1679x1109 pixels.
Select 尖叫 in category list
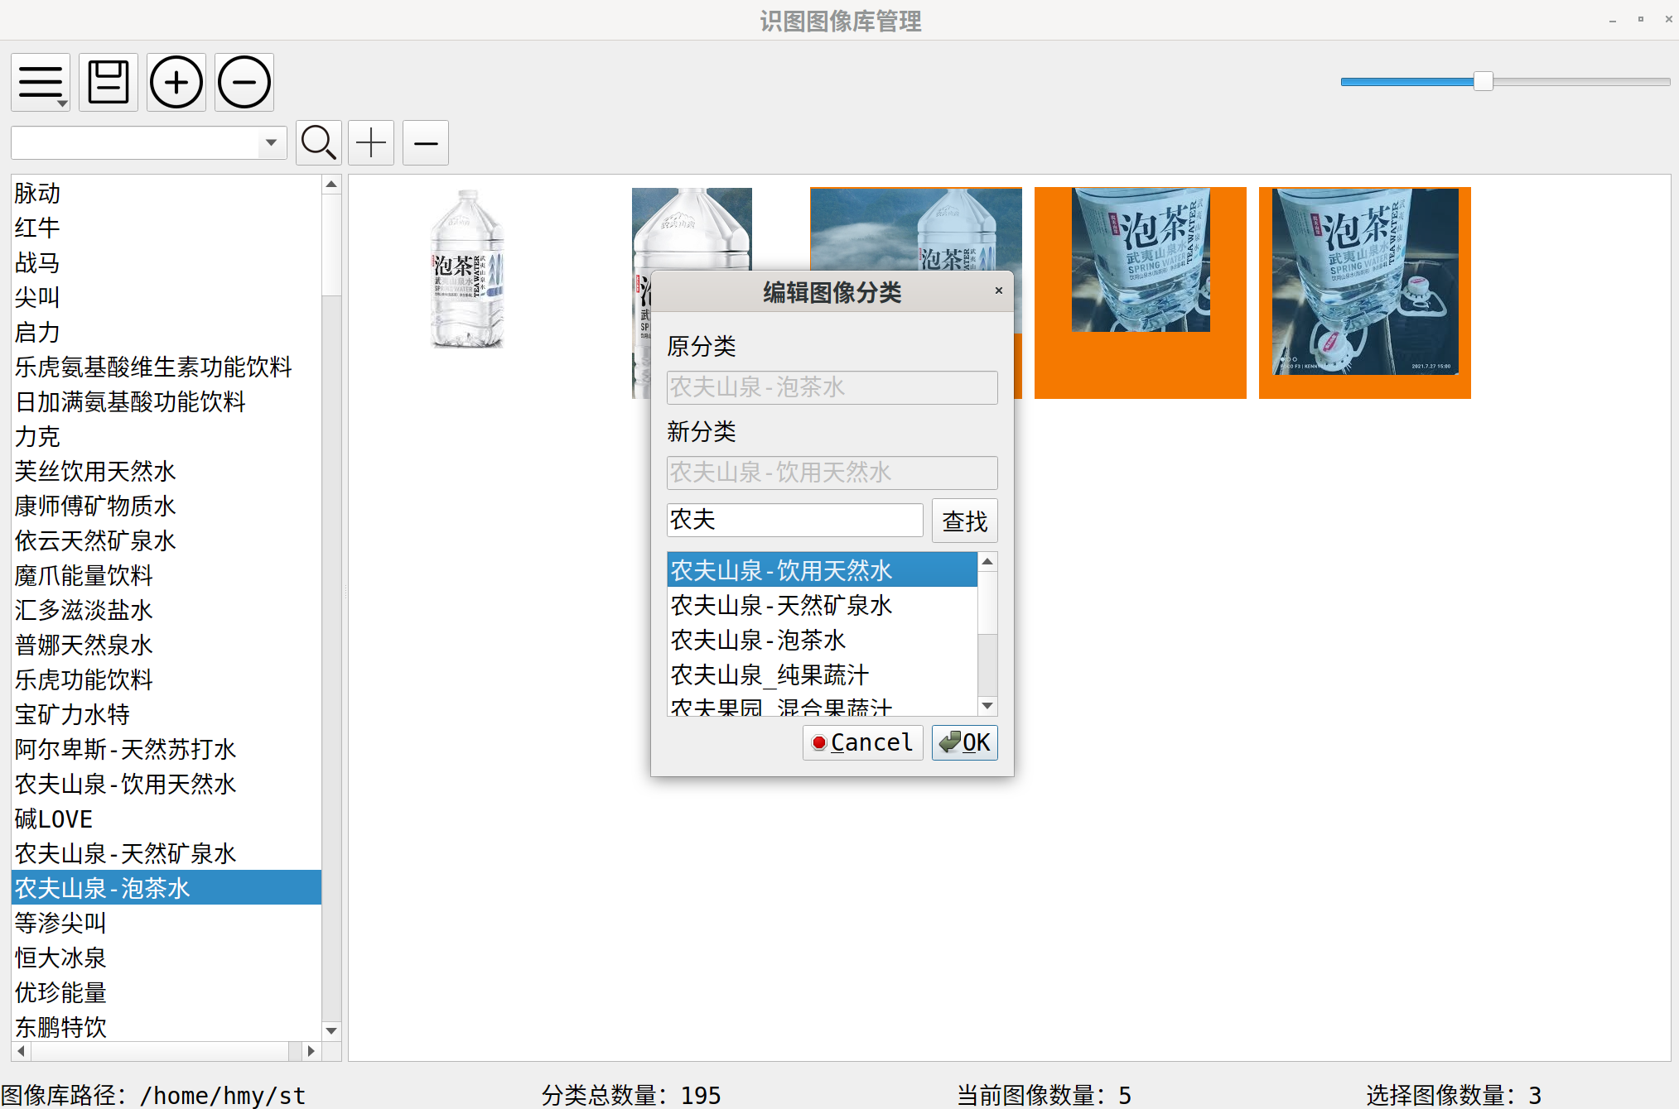(166, 297)
